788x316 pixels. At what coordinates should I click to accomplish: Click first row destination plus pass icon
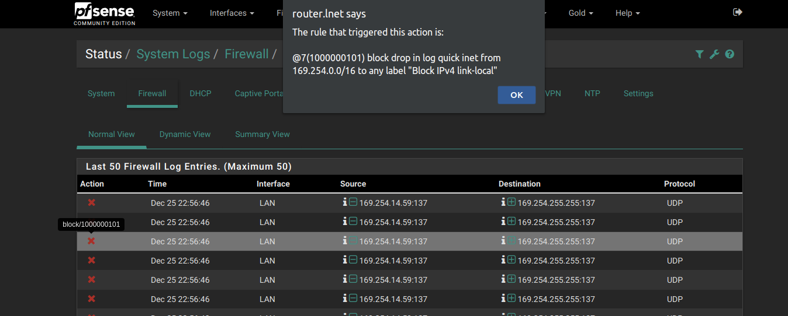[511, 202]
